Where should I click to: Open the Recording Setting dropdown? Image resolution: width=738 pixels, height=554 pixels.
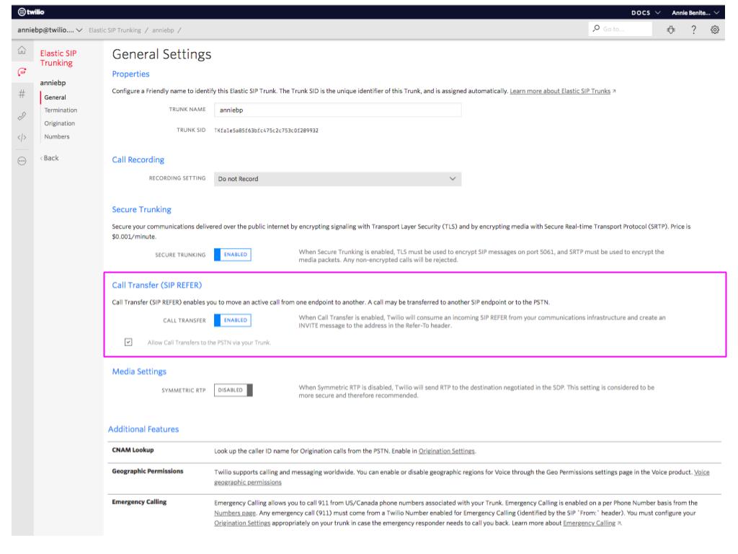tap(337, 179)
